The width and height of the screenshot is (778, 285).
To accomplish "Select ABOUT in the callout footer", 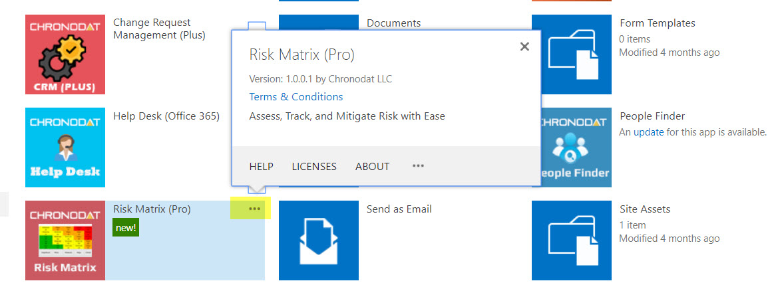I will point(372,167).
